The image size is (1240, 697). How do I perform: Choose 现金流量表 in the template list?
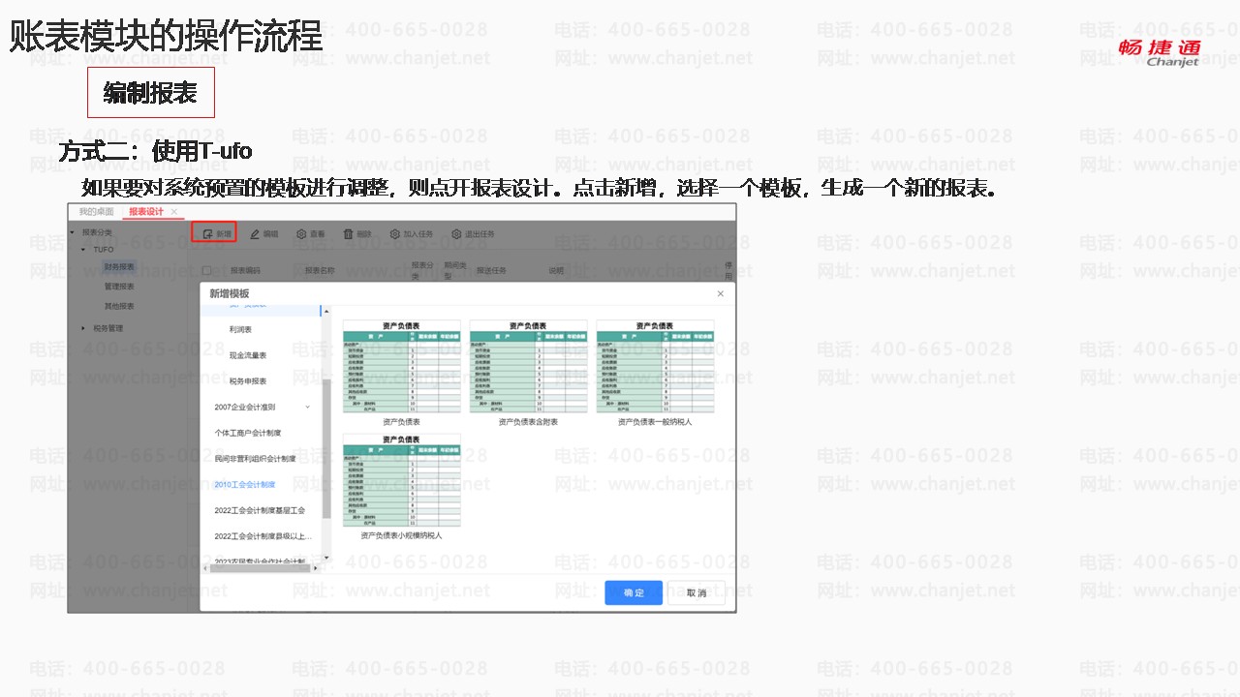pos(248,355)
